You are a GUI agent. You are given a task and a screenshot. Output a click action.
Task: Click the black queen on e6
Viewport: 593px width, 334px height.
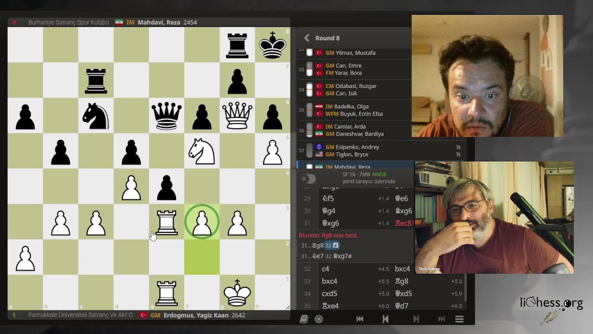pyautogui.click(x=167, y=116)
